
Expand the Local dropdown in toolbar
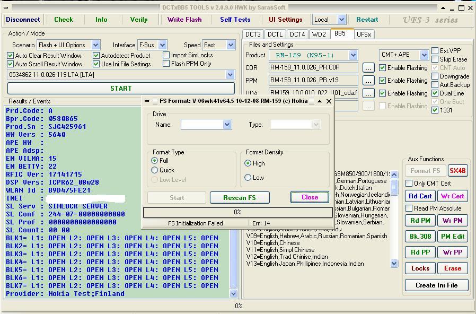341,20
